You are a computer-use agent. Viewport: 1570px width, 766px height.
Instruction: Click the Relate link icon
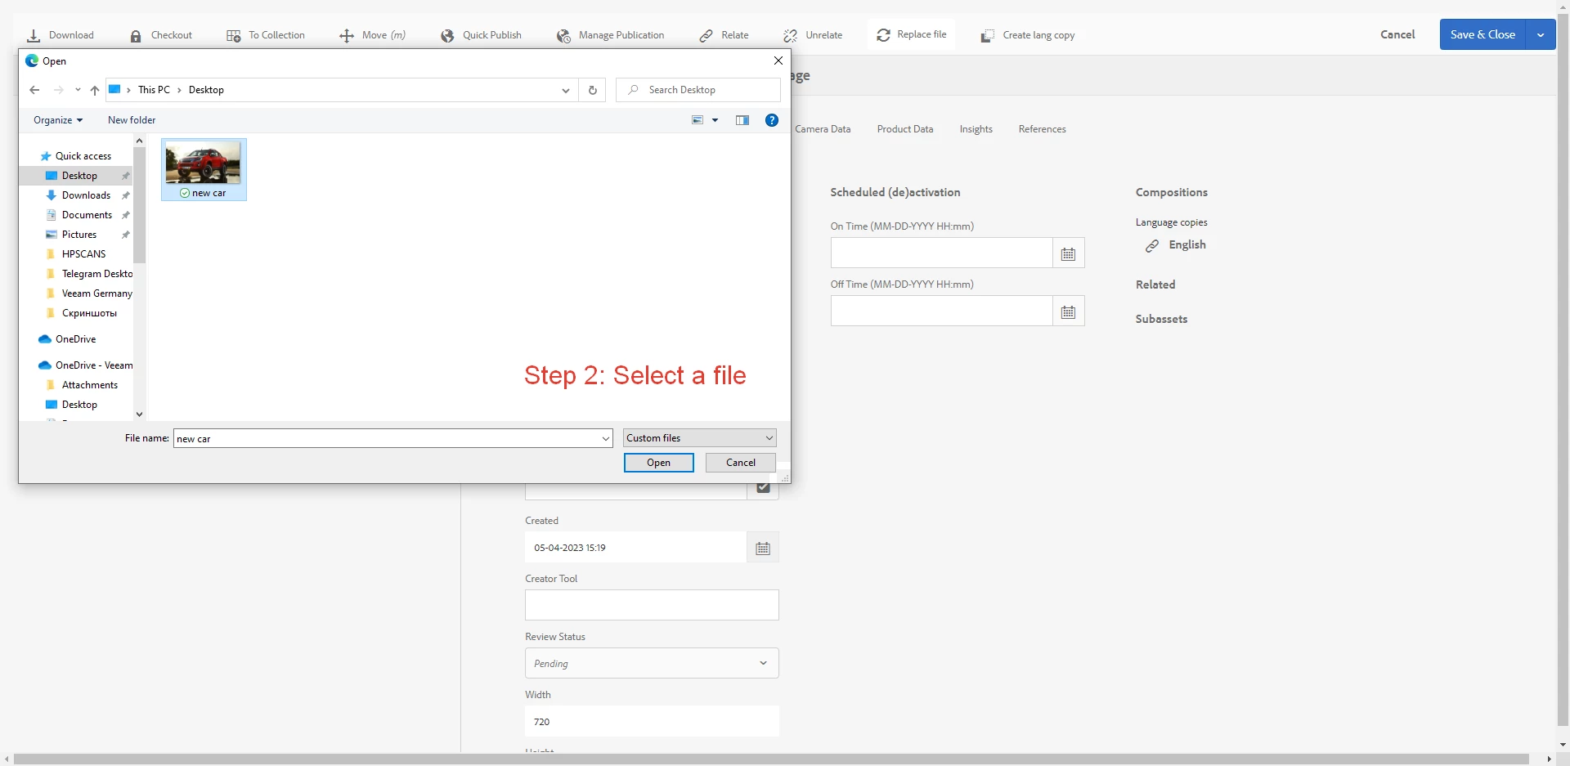click(706, 36)
